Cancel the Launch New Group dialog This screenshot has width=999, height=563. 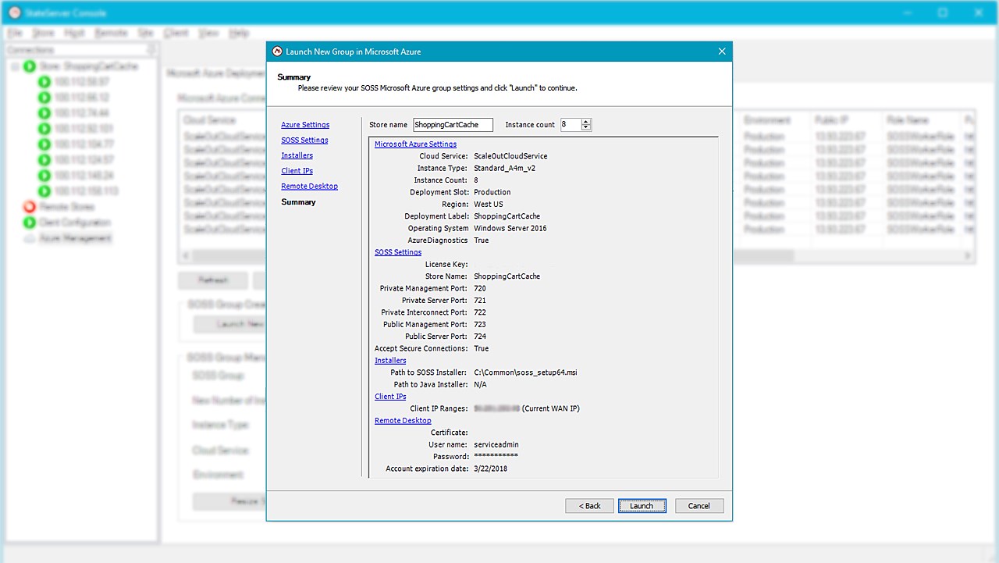pyautogui.click(x=699, y=506)
